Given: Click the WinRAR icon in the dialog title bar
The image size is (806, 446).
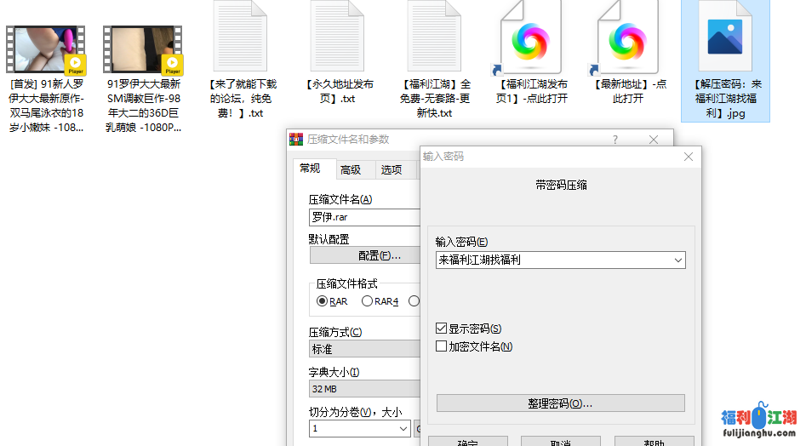Looking at the screenshot, I should 296,140.
